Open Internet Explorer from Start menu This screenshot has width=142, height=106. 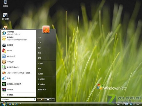tap(18, 33)
